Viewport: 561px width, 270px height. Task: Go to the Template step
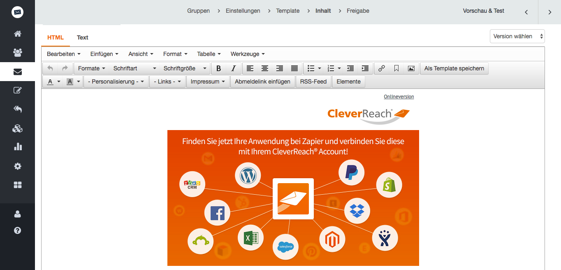(288, 11)
